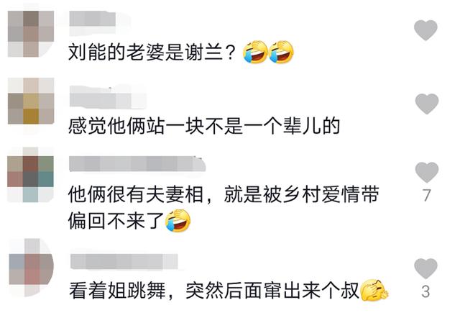
Task: Select comment text 感觉他俩站一块不是一个辈儿的
Action: click(x=204, y=126)
